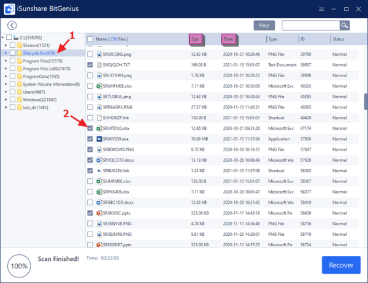
Task: Click the ProgramData folder icon
Action: coord(20,77)
